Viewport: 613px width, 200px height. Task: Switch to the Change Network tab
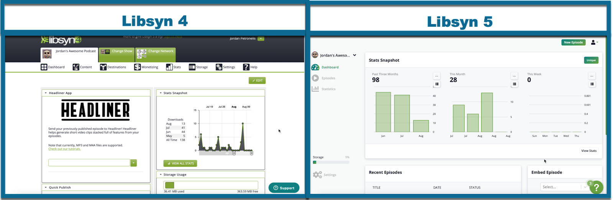[156, 54]
